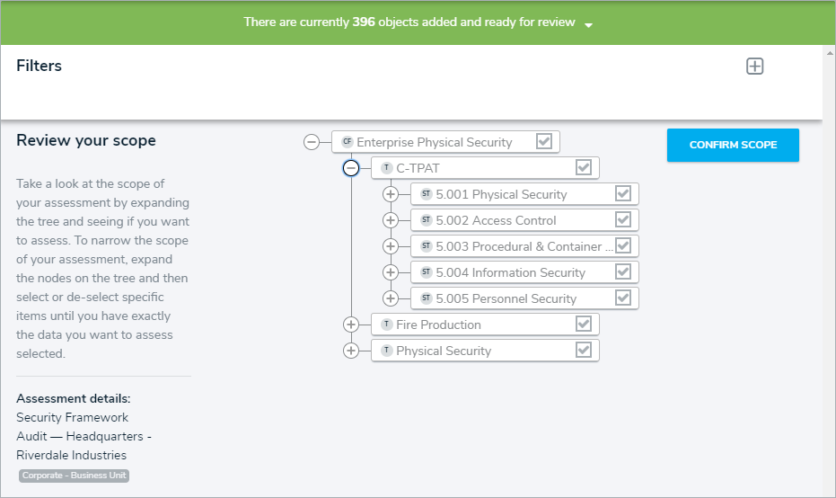
Task: Collapse the Enterprise Physical Security node
Action: pos(312,142)
